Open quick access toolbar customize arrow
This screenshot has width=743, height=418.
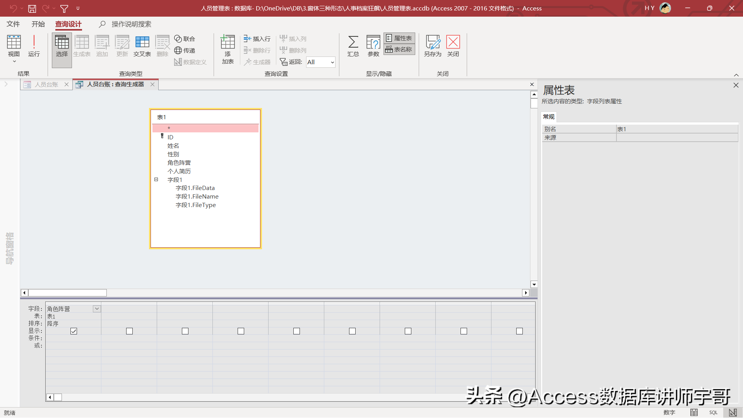click(78, 8)
